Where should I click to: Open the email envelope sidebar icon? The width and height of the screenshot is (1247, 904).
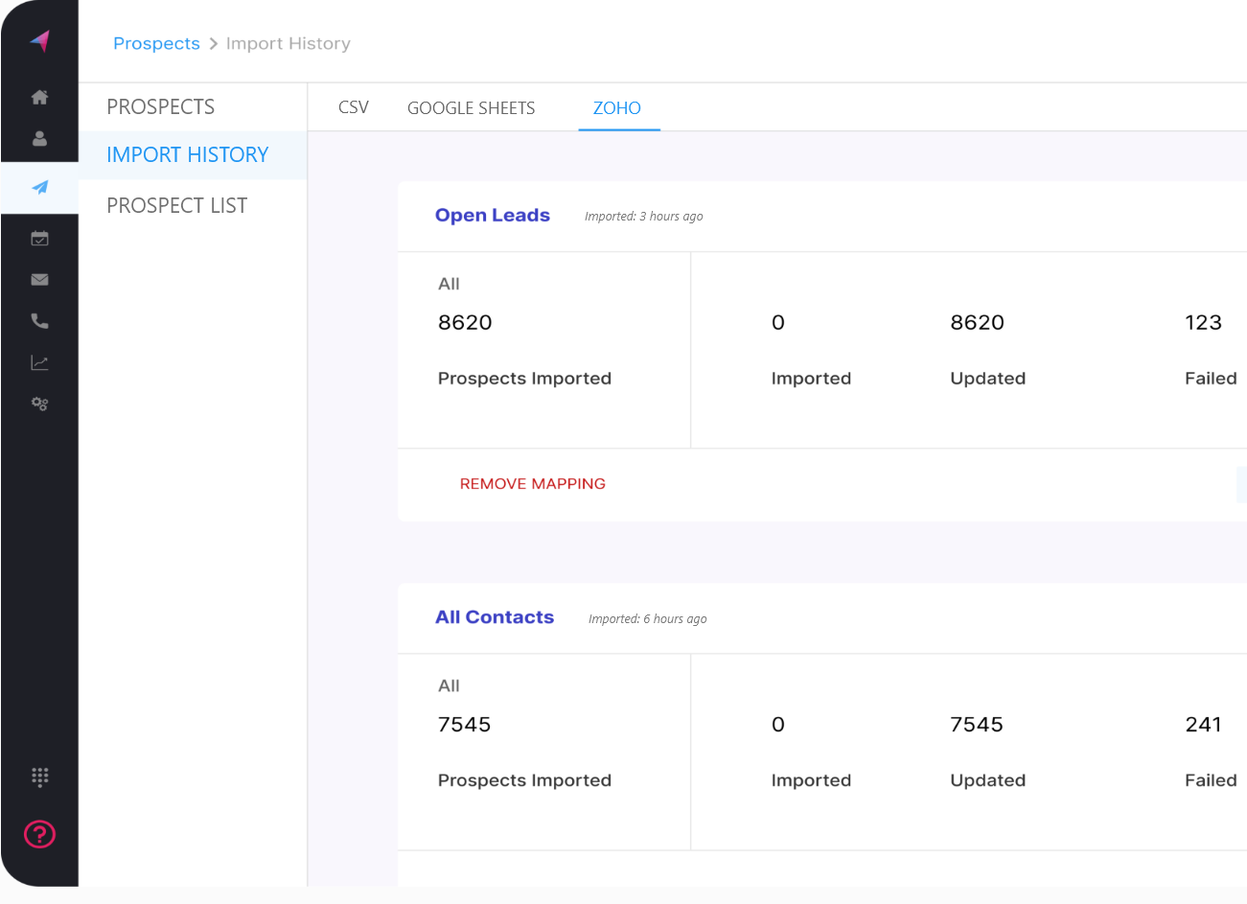point(39,280)
